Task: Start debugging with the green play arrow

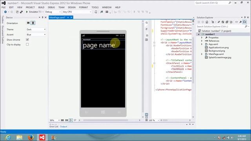Action: tap(27, 12)
